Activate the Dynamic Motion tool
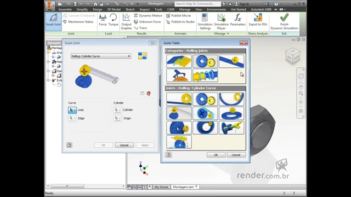Image resolution: width=351 pixels, height=197 pixels. tap(148, 15)
